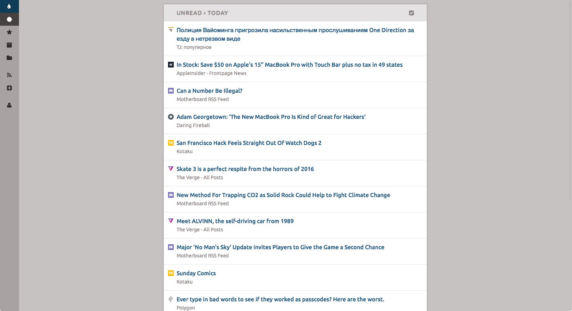Click 'The Verge - All Posts' under Meet ALVINN
Screen dimensions: 572x311
[200, 230]
